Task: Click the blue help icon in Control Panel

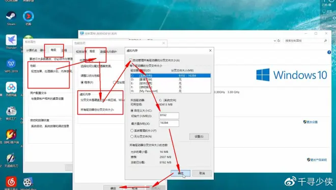Action: point(329,52)
